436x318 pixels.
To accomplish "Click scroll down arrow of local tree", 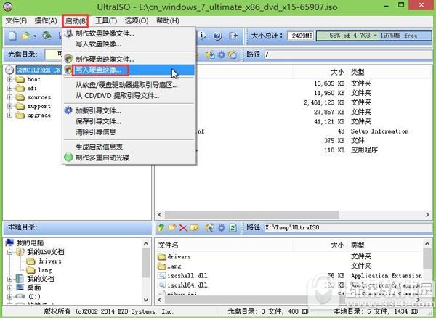I will click(x=146, y=300).
